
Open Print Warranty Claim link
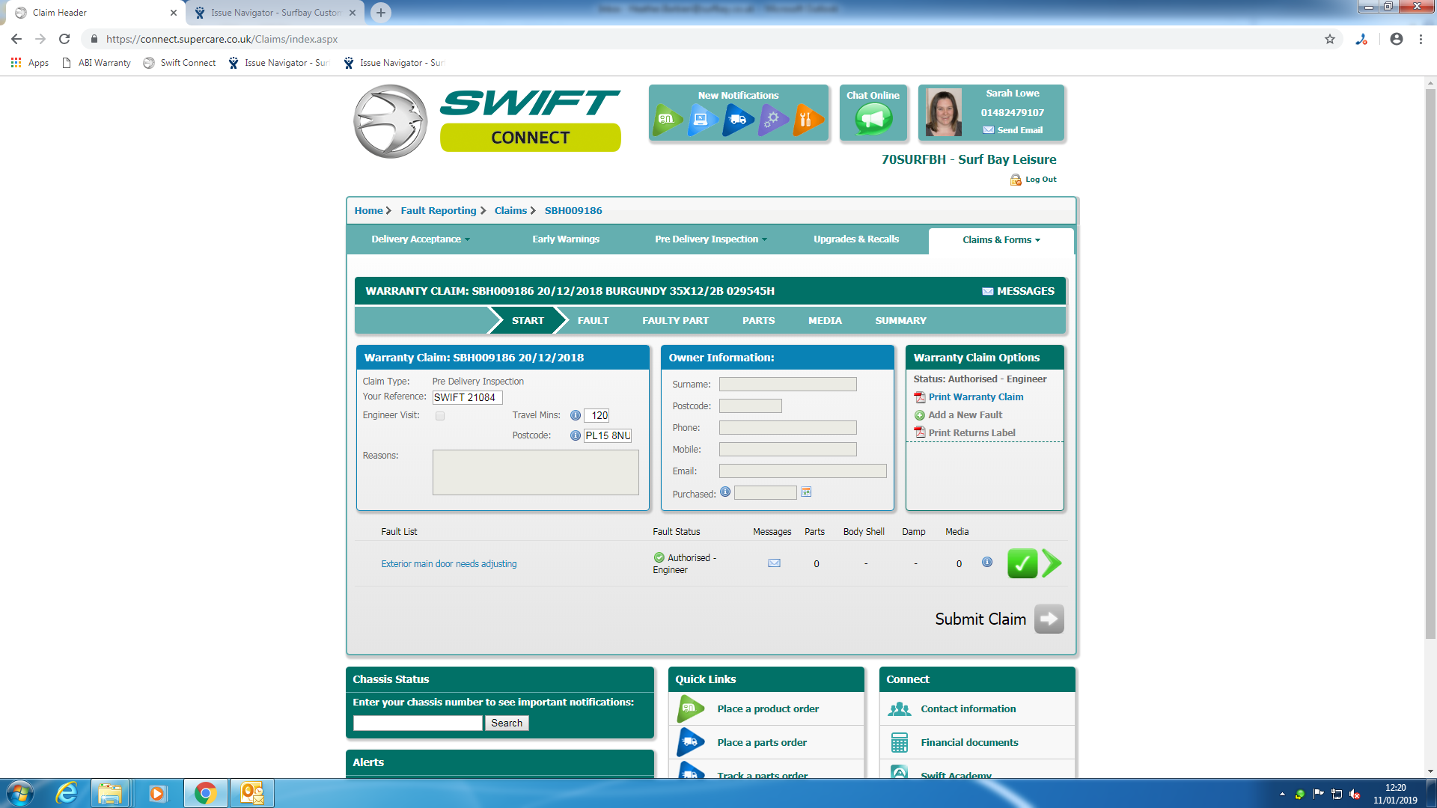[975, 397]
